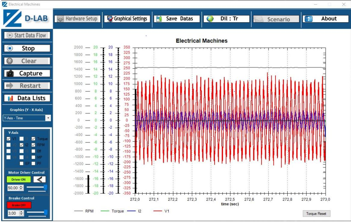351x222 pixels.
Task: Open Graphical Settings using its toolbar icon
Action: tap(110, 19)
